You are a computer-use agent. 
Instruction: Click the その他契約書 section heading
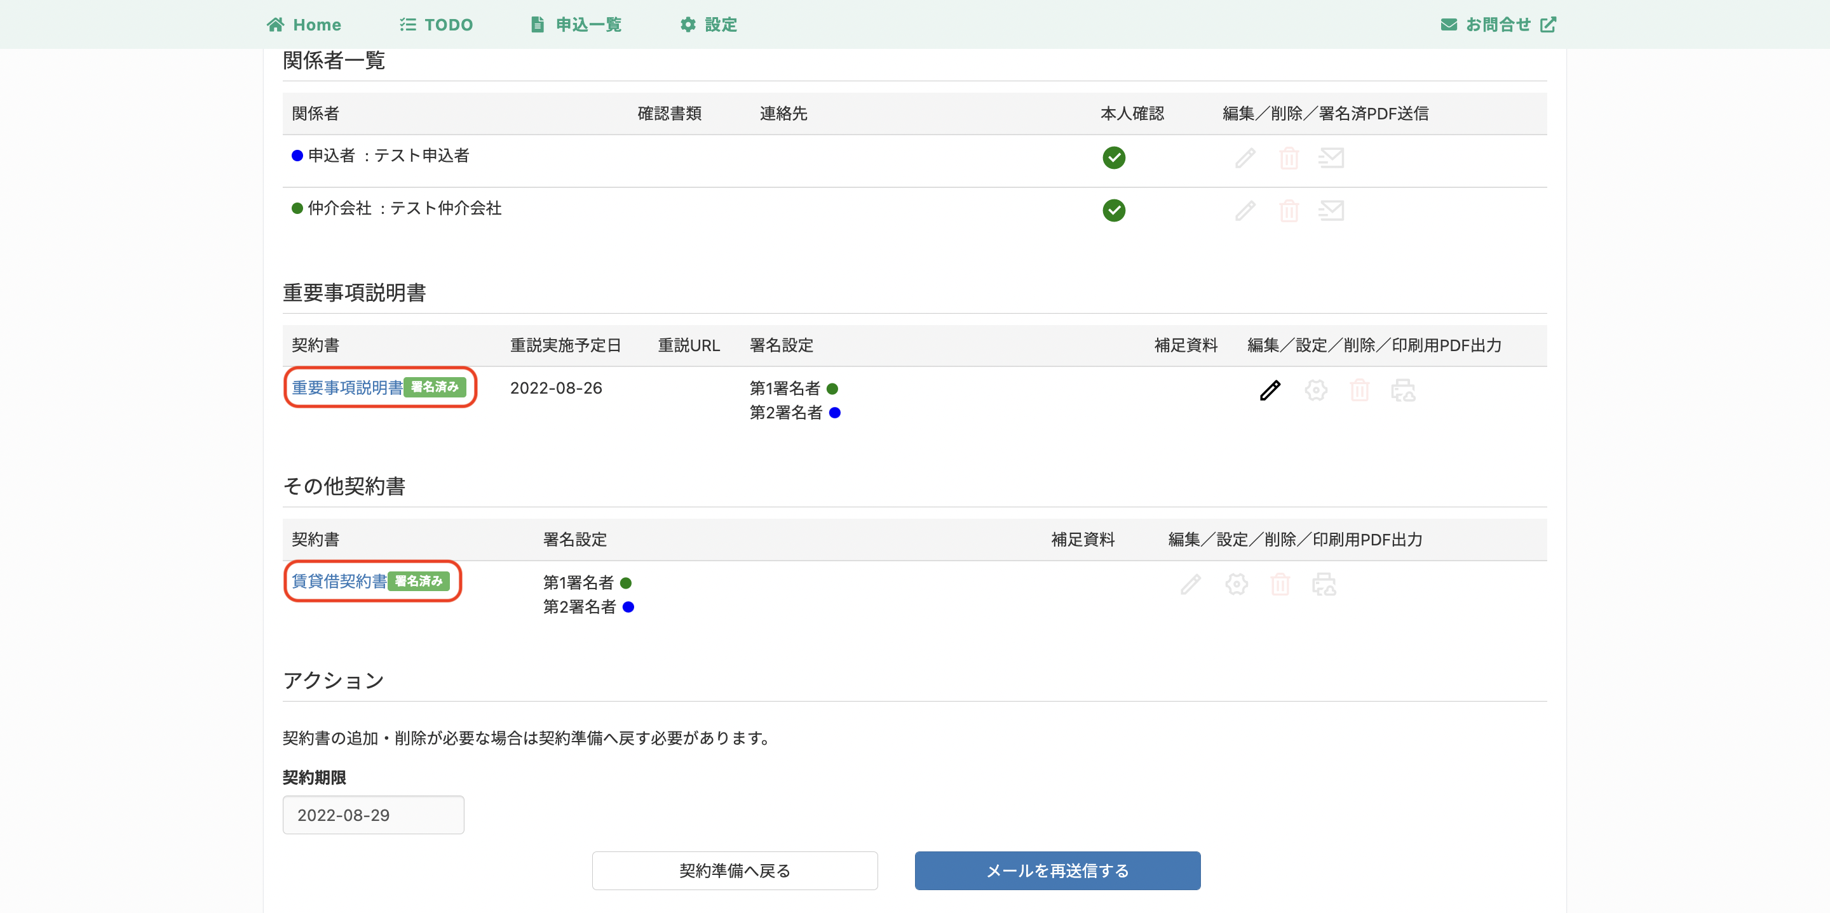coord(344,486)
